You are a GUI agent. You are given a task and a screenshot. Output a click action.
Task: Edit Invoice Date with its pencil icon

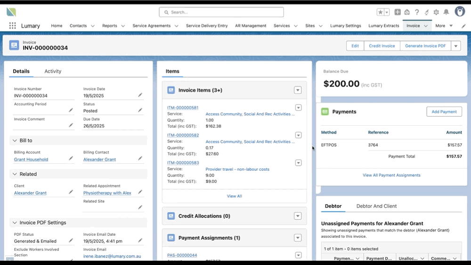point(140,95)
